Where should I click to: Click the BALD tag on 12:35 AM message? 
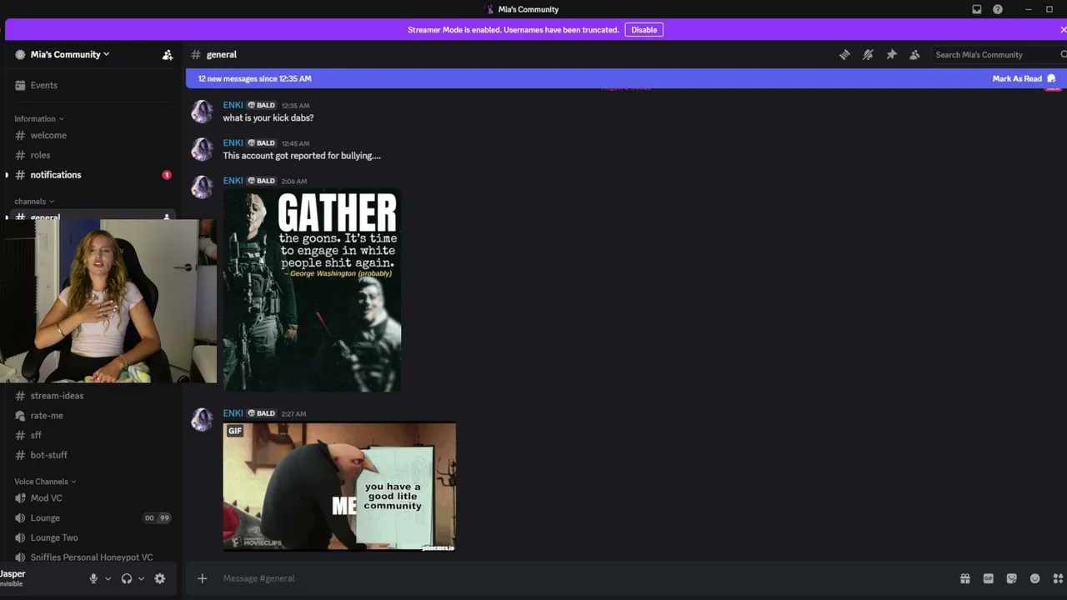[x=262, y=106]
